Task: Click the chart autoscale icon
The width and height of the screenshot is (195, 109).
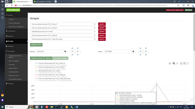Action: 188,63
